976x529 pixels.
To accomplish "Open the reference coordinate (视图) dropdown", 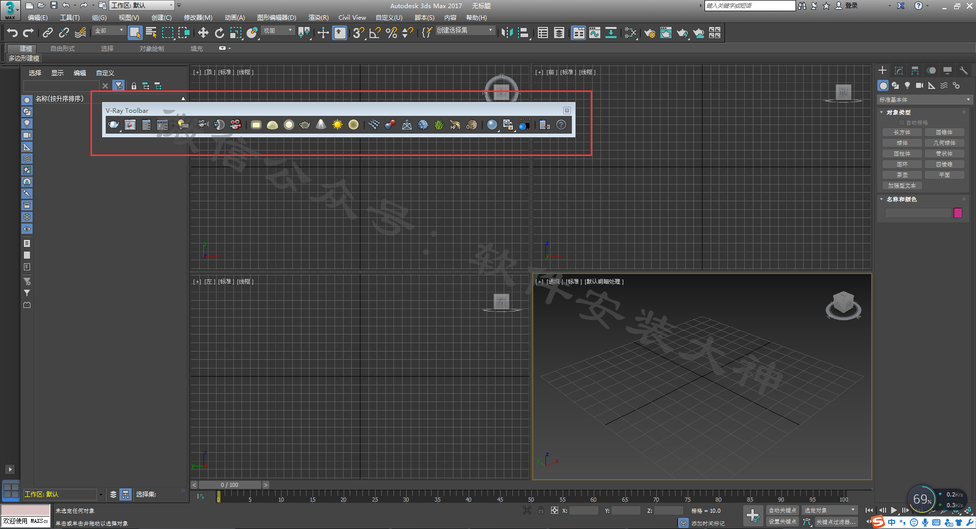I will pyautogui.click(x=278, y=31).
